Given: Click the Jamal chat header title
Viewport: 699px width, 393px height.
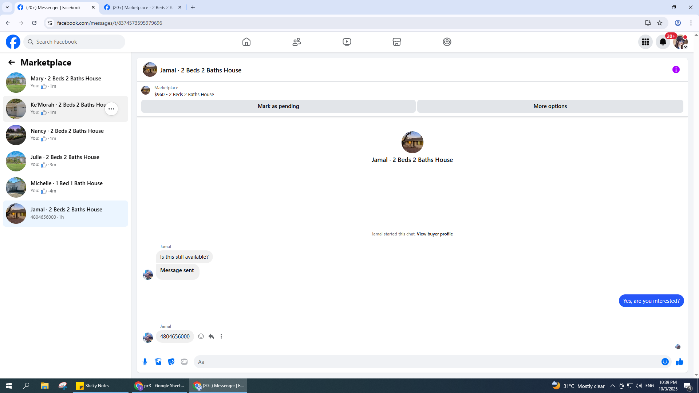Looking at the screenshot, I should click(201, 70).
